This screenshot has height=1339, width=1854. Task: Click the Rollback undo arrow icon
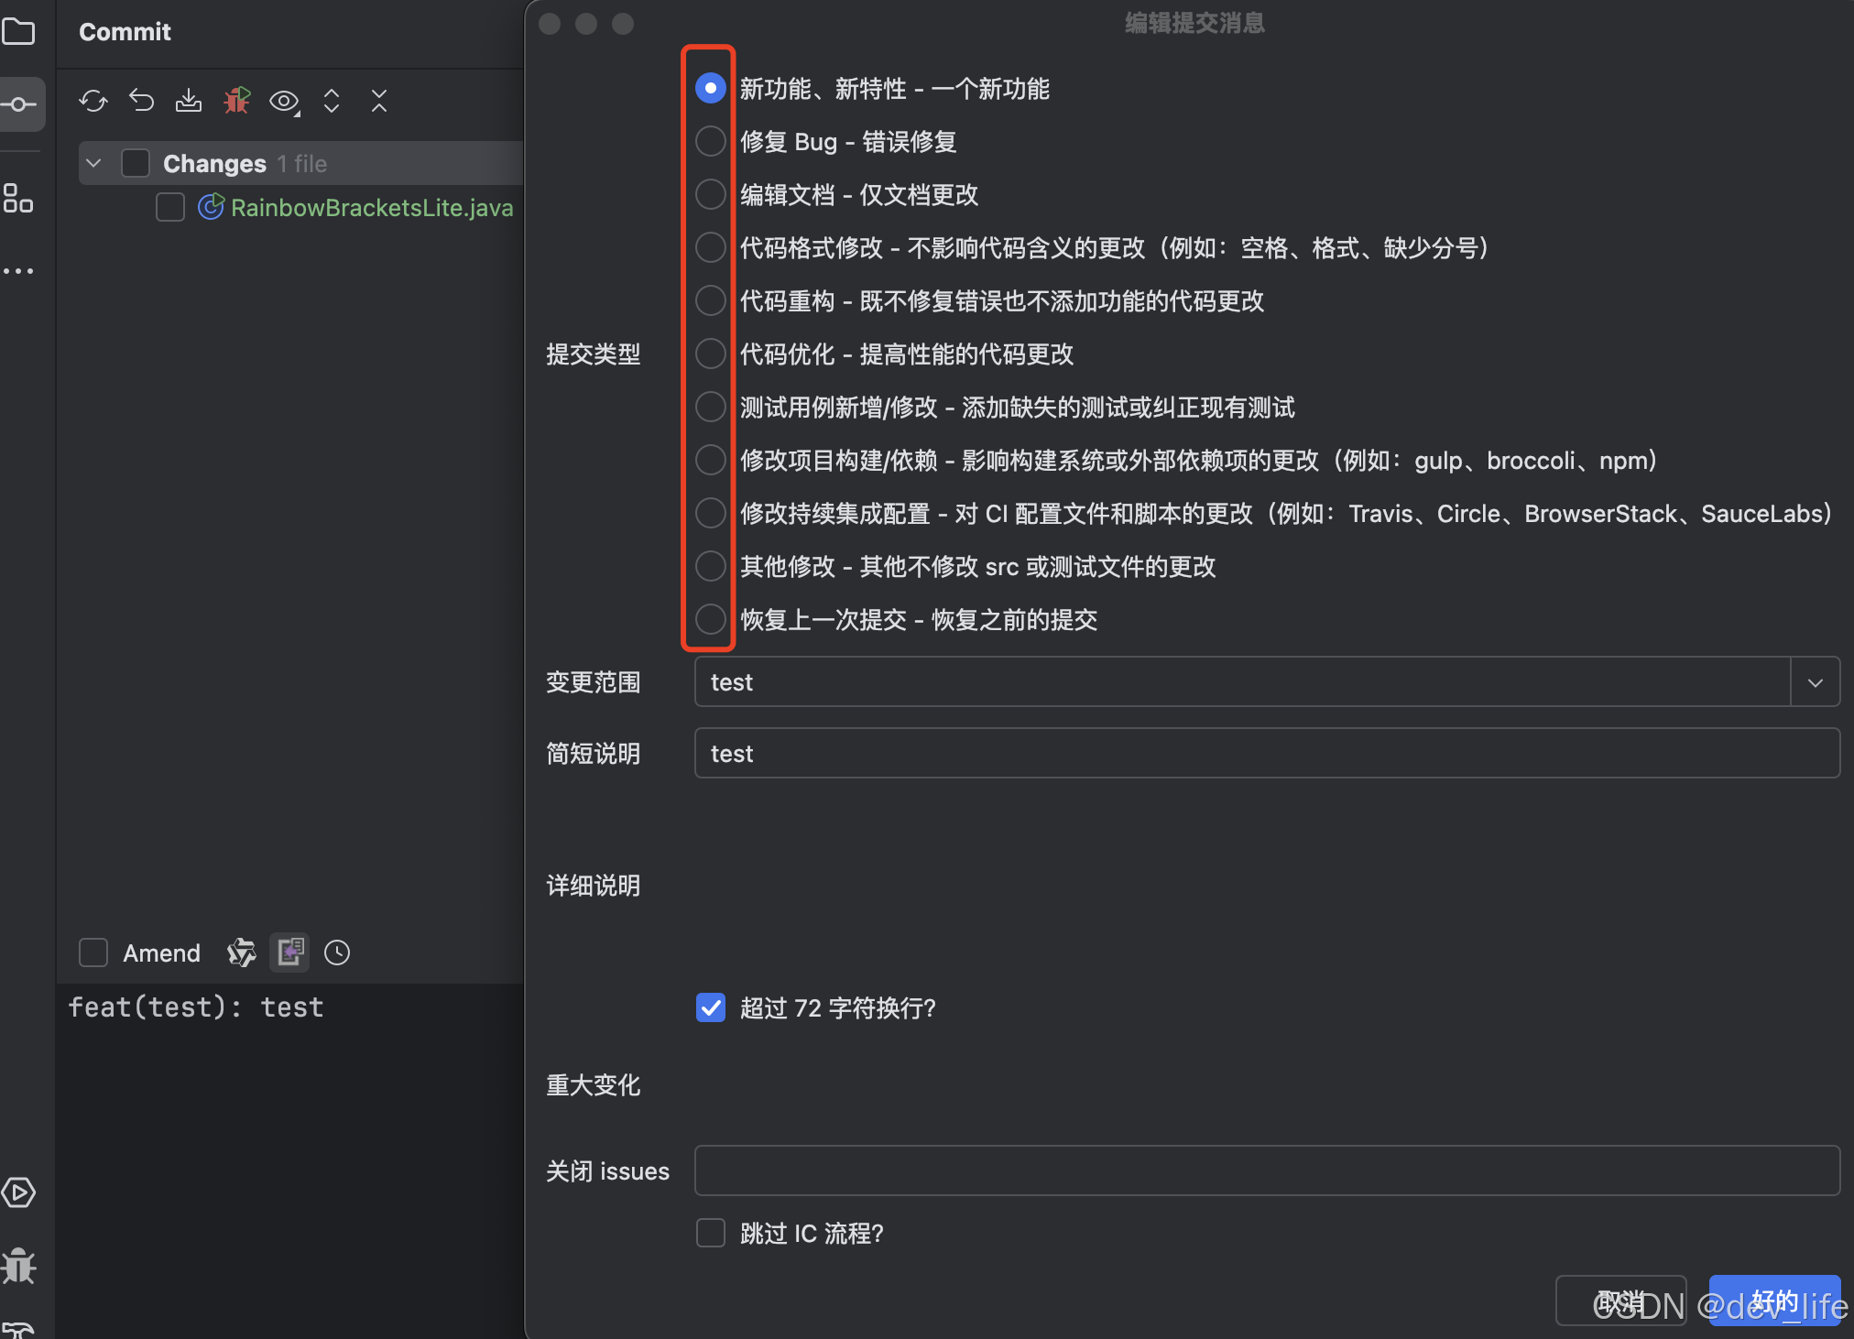coord(141,101)
